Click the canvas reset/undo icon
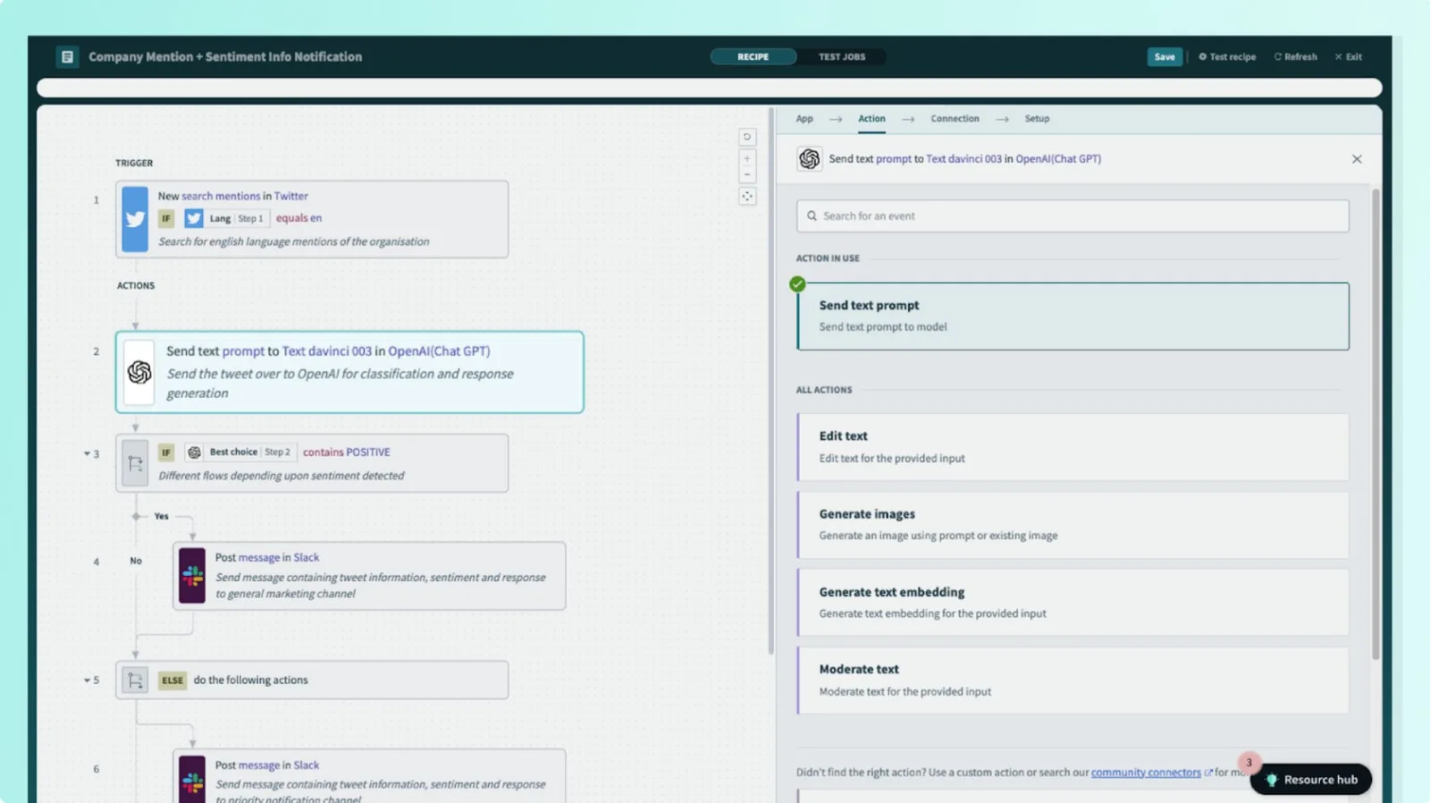Image resolution: width=1430 pixels, height=803 pixels. click(747, 137)
